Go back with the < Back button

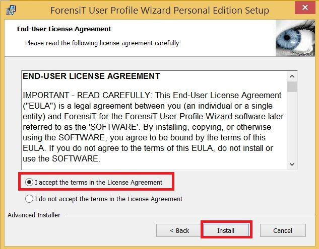point(179,230)
